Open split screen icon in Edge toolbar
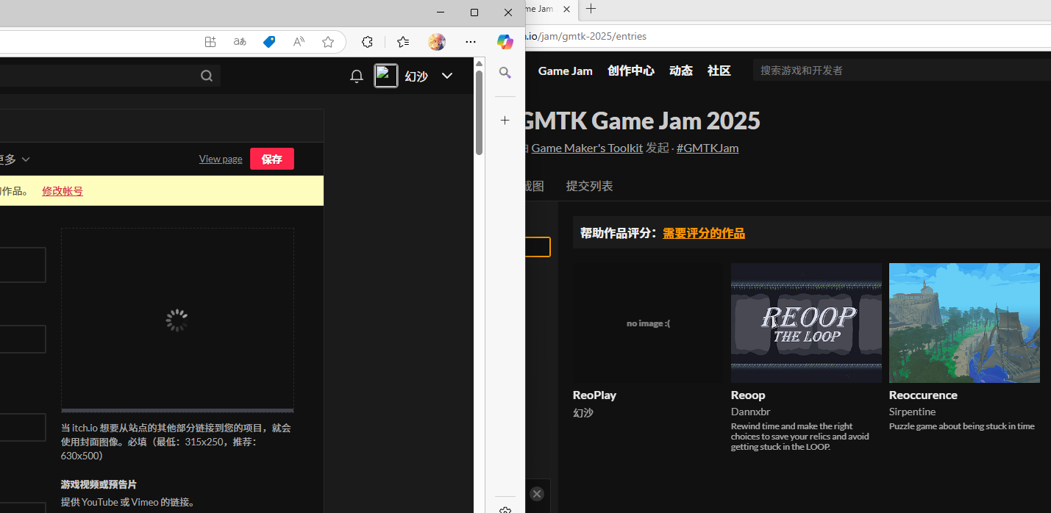This screenshot has height=513, width=1051. 210,42
